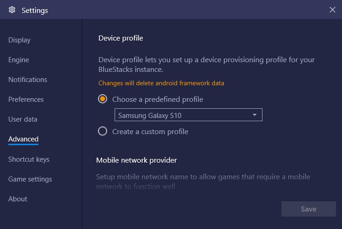Go to Engine settings
Image resolution: width=342 pixels, height=229 pixels.
(18, 60)
